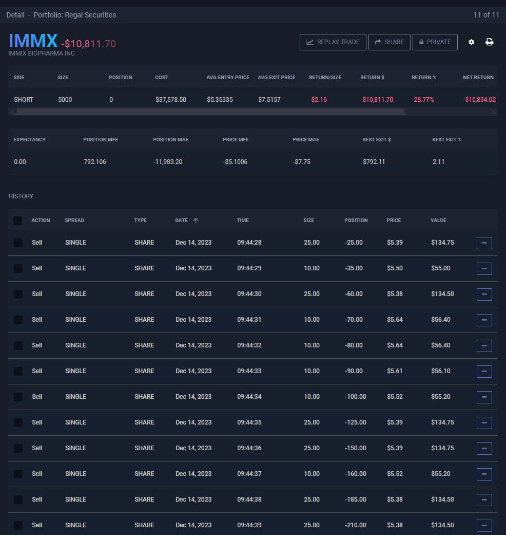The width and height of the screenshot is (506, 535).
Task: Click the $5.50 price cell
Action: coord(395,268)
